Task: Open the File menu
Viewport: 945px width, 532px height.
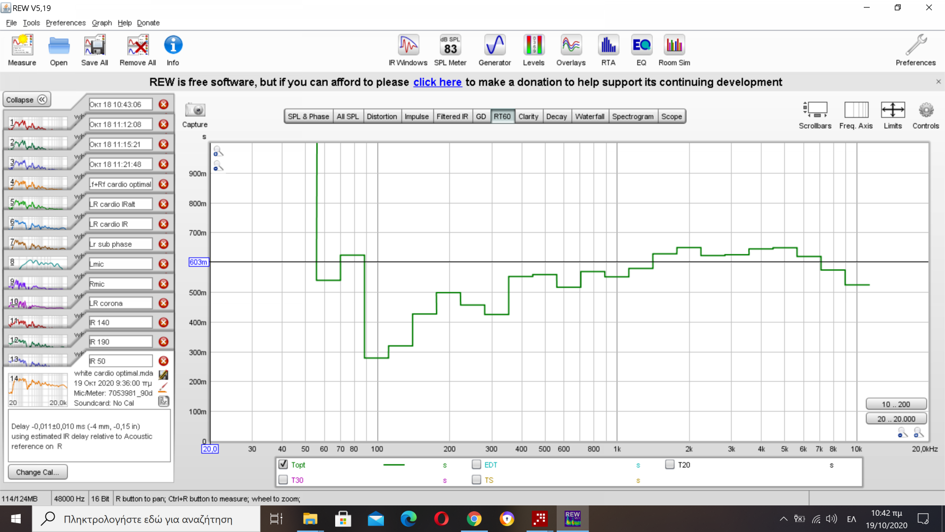Action: coord(11,23)
